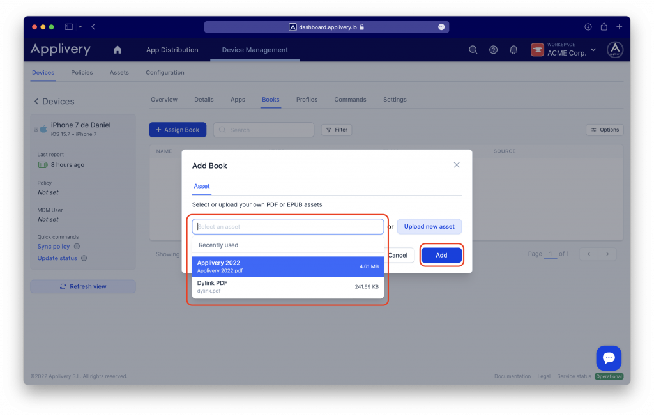This screenshot has width=654, height=416.
Task: Click the page options ellipsis in address bar
Action: tap(441, 27)
